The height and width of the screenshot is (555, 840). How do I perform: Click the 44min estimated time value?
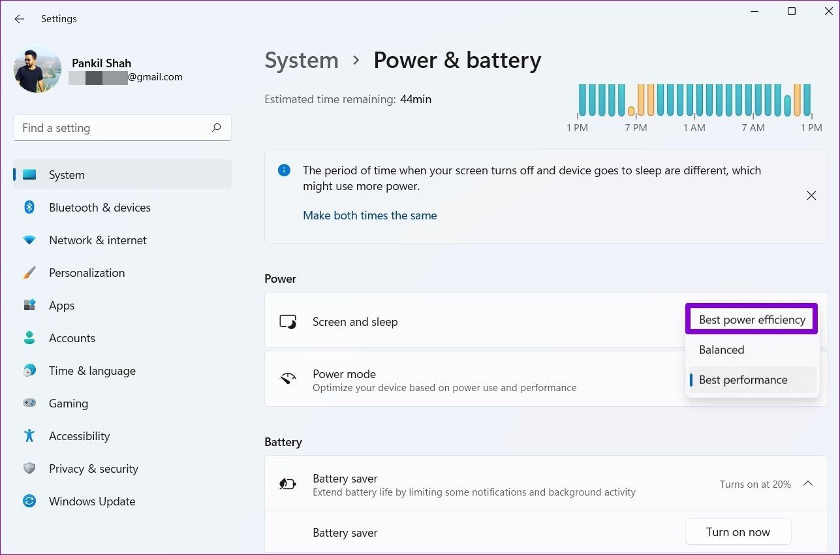pos(416,100)
